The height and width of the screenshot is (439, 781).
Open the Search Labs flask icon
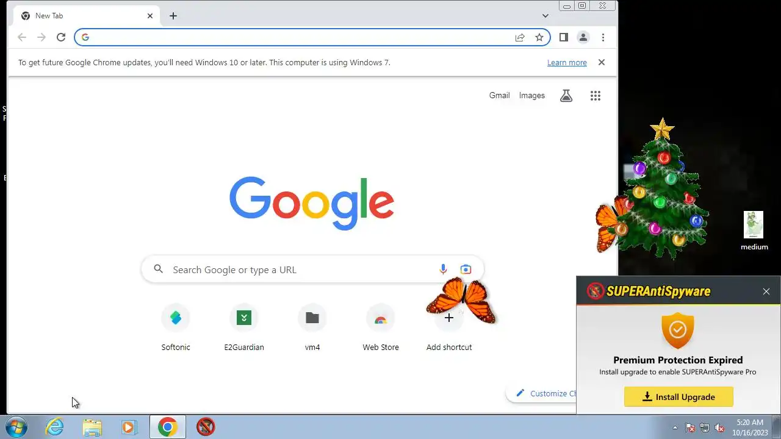[566, 96]
